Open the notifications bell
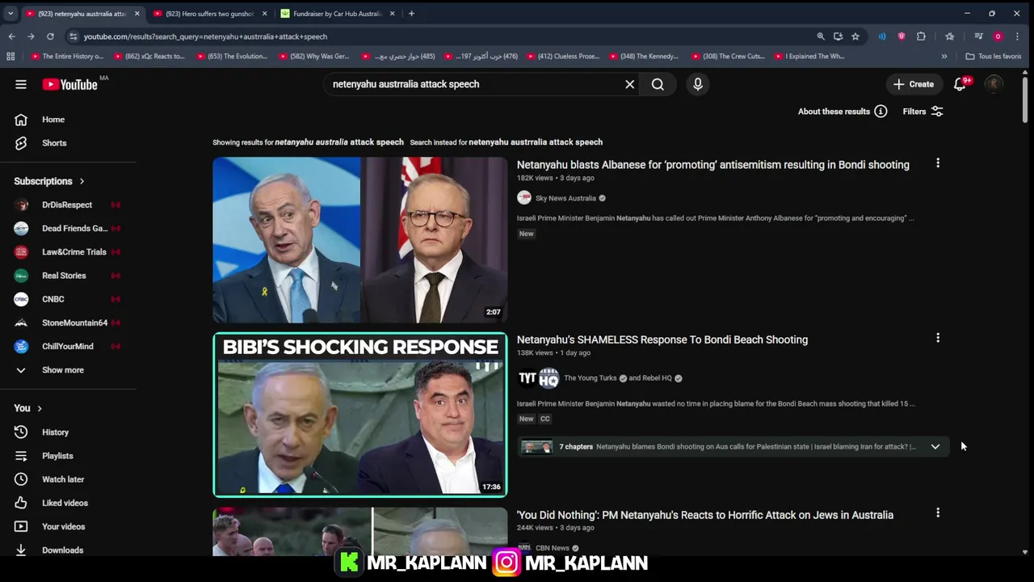This screenshot has height=582, width=1034. [960, 84]
